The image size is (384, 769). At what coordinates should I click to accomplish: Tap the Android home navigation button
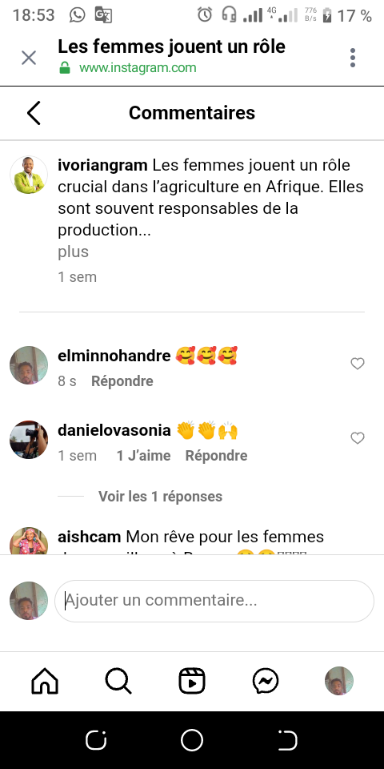(191, 740)
